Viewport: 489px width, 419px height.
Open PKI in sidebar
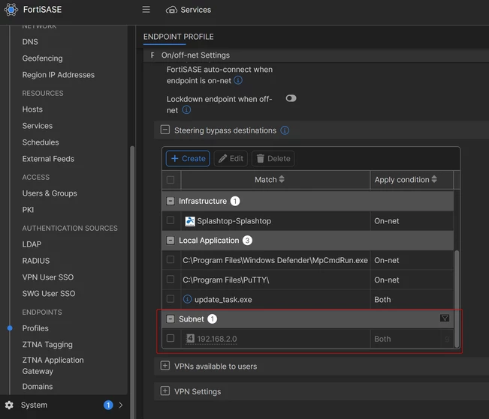pos(28,210)
